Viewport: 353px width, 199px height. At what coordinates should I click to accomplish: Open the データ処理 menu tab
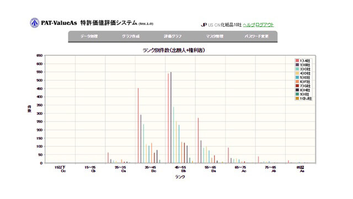(89, 36)
